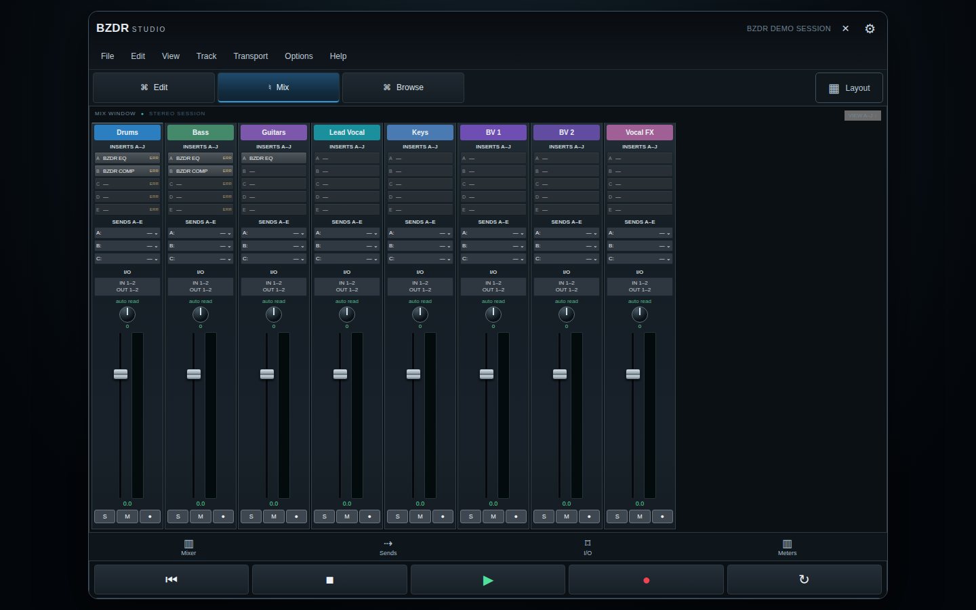The width and height of the screenshot is (976, 610).
Task: Record-arm the Keys track
Action: click(x=443, y=516)
